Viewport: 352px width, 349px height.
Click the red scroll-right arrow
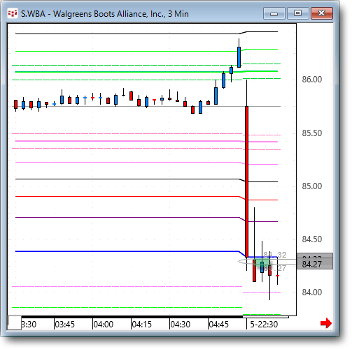[326, 323]
